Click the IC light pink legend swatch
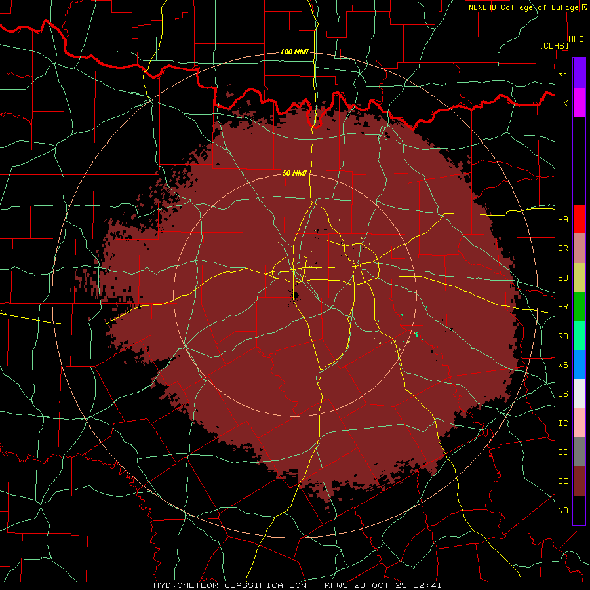Screen dimensions: 590x590 [579, 423]
